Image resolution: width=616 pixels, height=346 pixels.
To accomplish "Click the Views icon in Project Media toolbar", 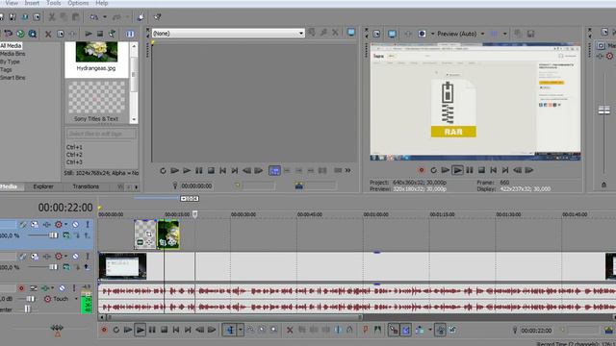I will [130, 34].
